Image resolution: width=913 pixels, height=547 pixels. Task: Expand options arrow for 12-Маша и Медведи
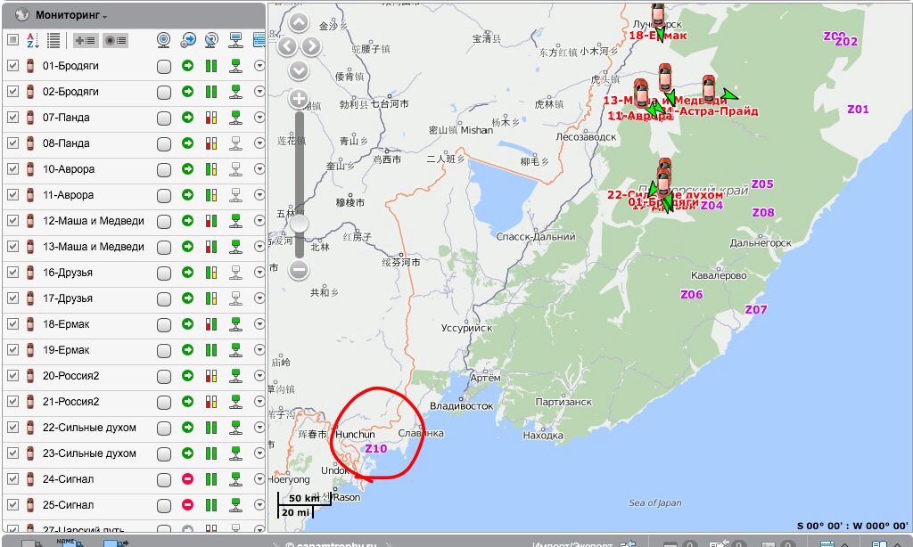click(x=259, y=221)
